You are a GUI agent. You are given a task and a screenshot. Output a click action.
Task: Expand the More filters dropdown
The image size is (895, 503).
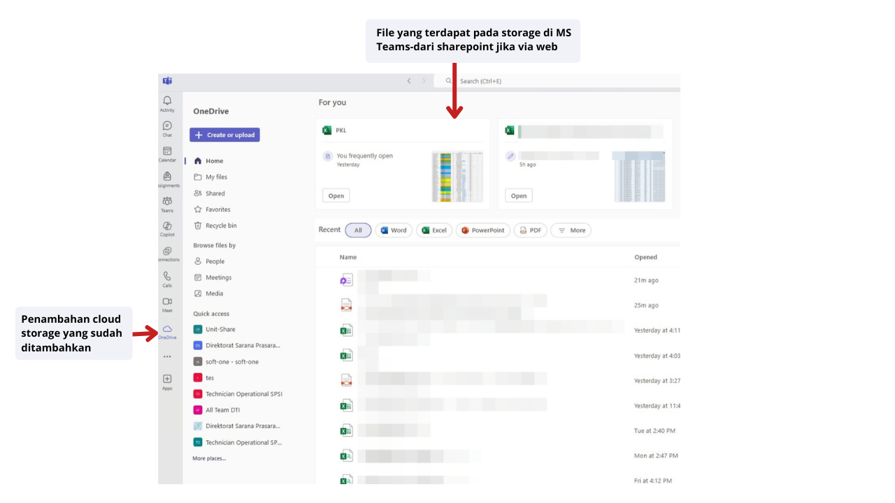[x=571, y=231]
